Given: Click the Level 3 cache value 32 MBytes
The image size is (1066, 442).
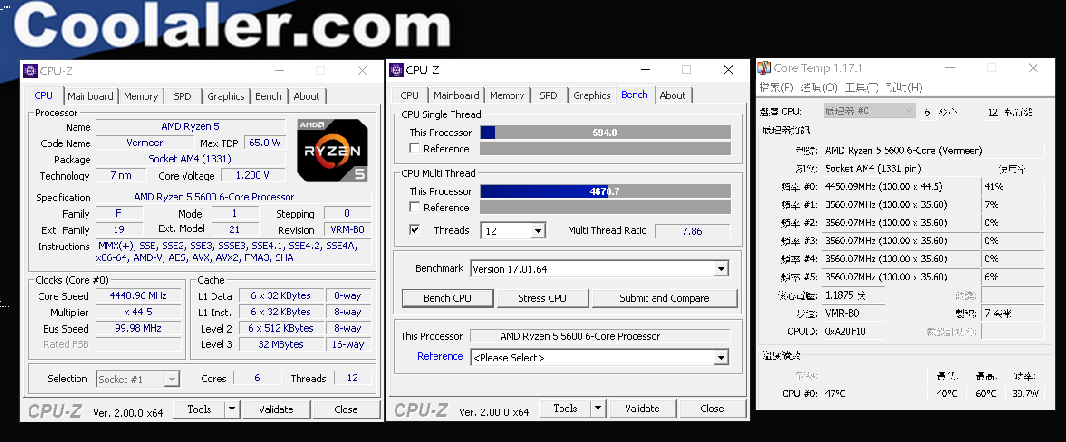Looking at the screenshot, I should [281, 344].
